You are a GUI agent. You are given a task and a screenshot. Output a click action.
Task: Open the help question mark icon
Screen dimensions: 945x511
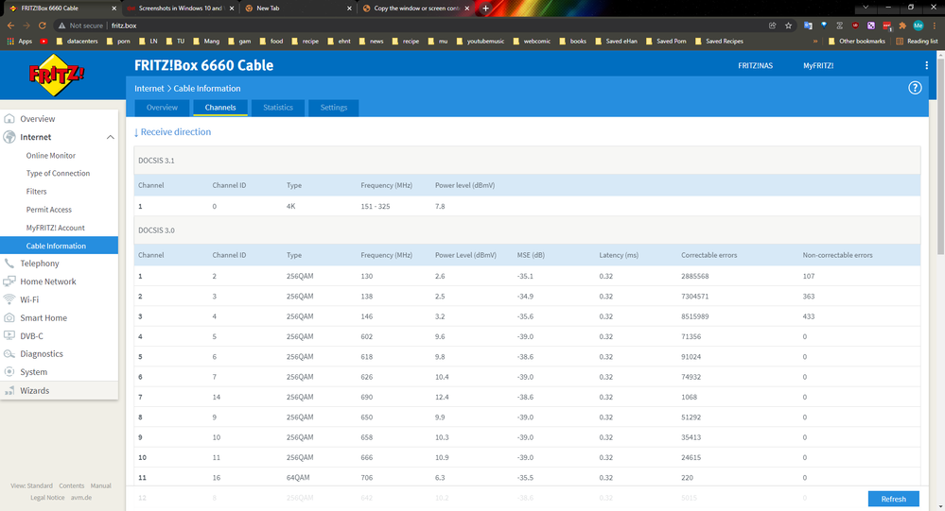[x=915, y=88]
